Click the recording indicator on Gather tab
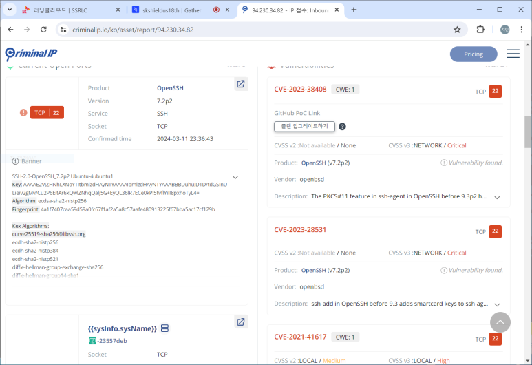The width and height of the screenshot is (532, 365). (x=216, y=10)
